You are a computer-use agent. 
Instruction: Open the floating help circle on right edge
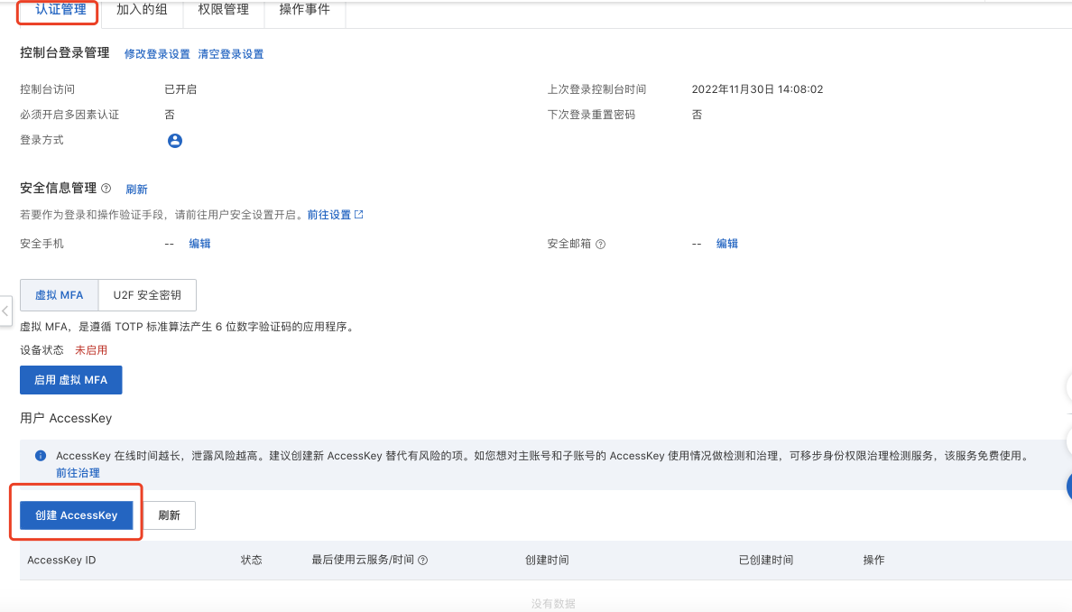(x=1068, y=487)
